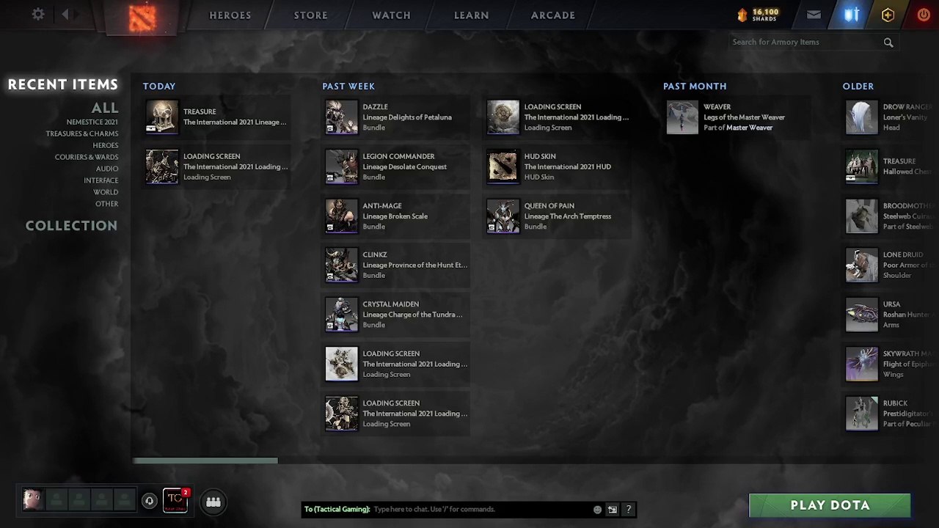Screen dimensions: 939x528
Task: Select the Weaver item icon
Action: tap(683, 117)
